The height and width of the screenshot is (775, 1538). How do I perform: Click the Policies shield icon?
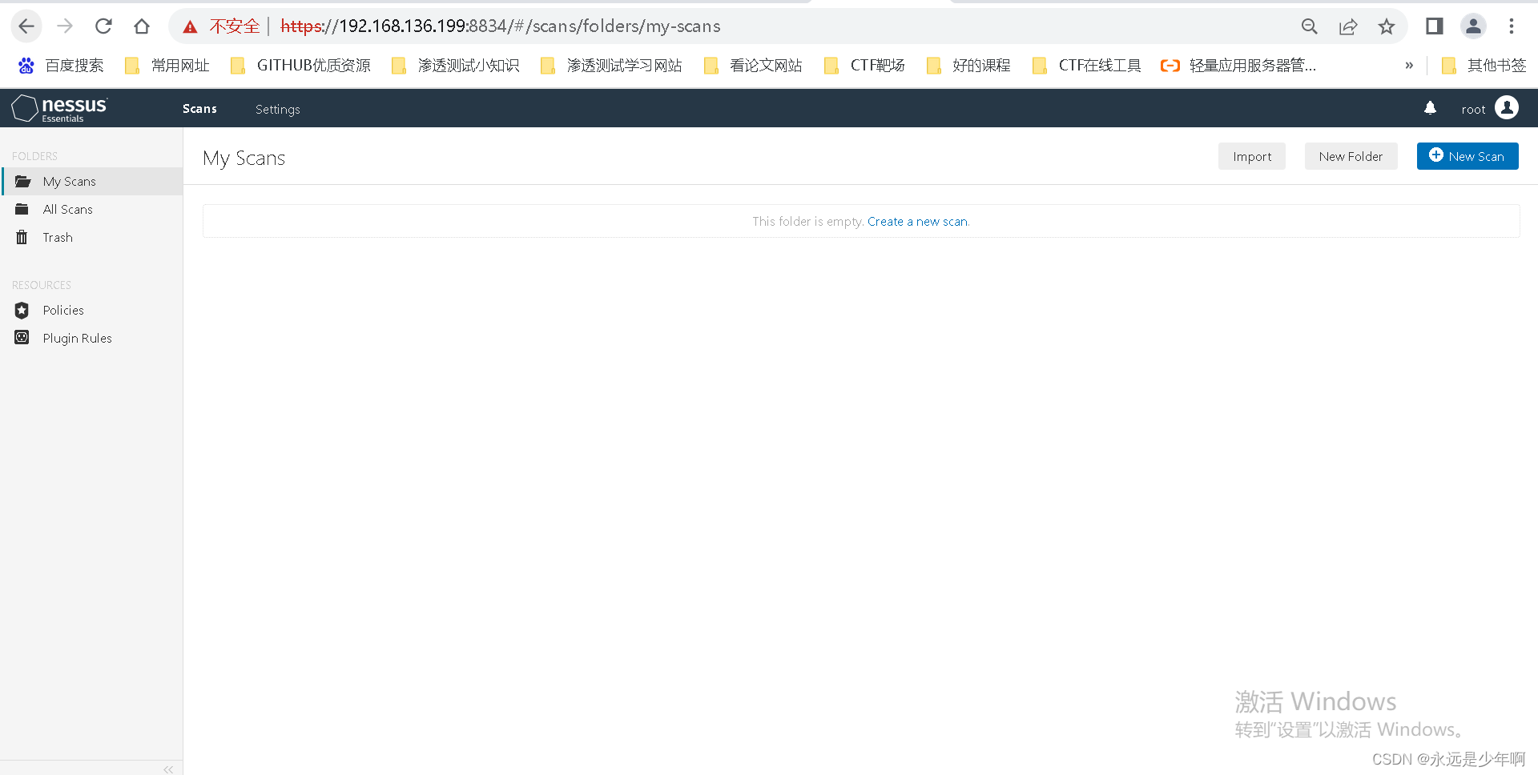pyautogui.click(x=22, y=311)
